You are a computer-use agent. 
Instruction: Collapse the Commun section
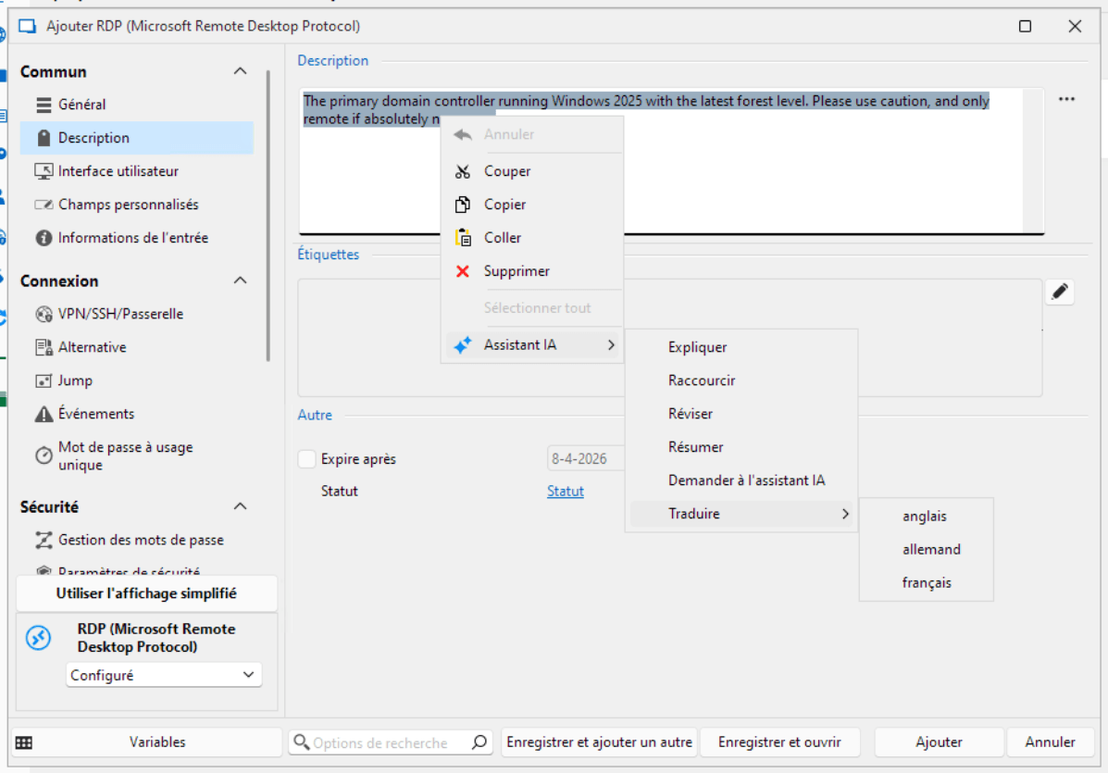coord(240,71)
